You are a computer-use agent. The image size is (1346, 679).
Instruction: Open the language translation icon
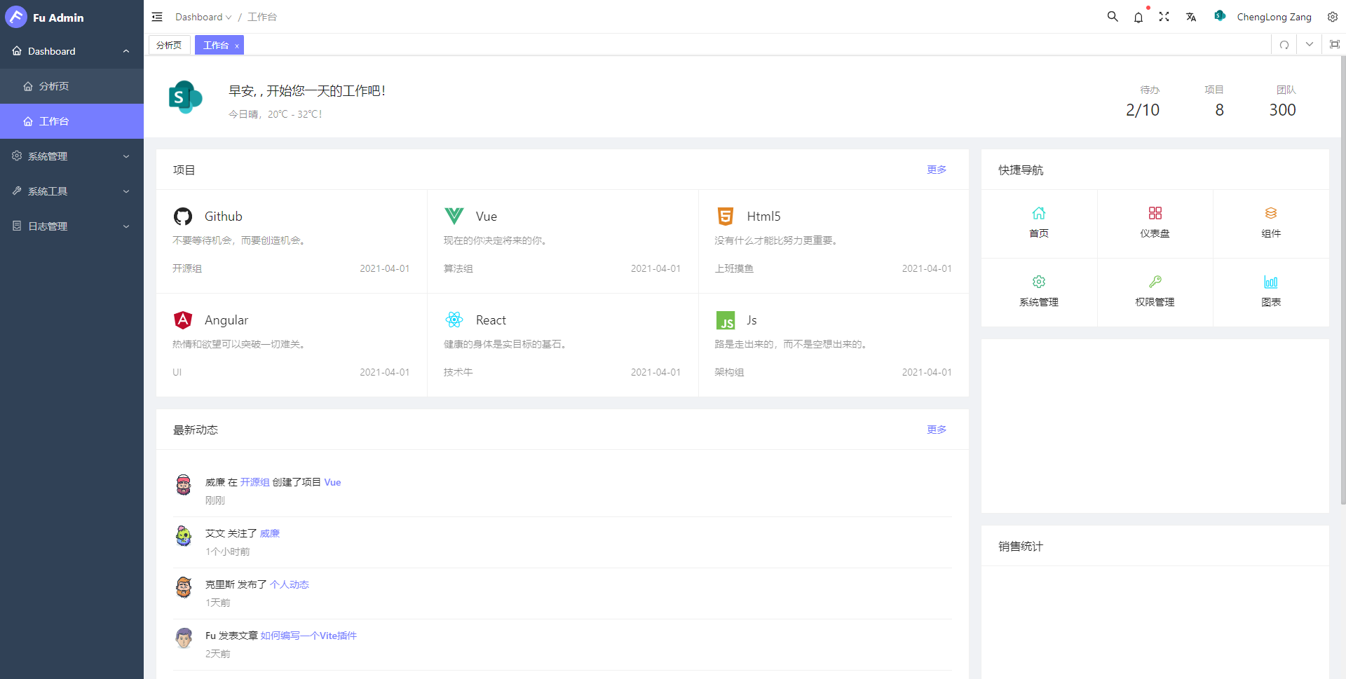click(1191, 17)
